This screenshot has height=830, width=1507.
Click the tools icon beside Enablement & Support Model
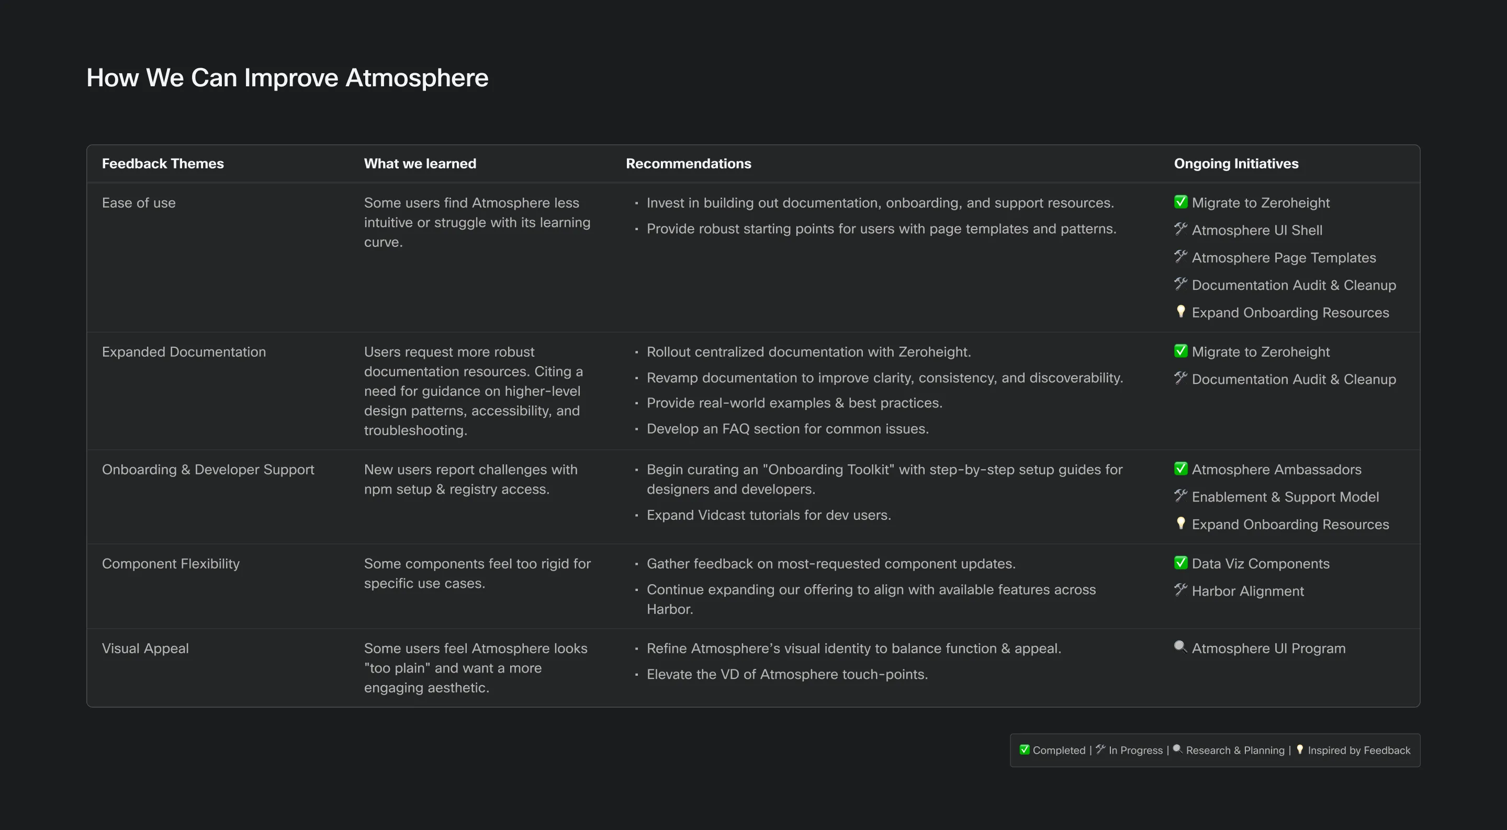[x=1180, y=495]
